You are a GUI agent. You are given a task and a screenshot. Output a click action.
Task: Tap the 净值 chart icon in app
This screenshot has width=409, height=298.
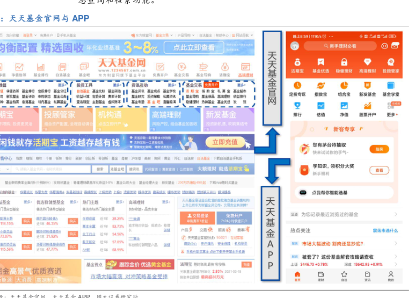tap(344, 106)
